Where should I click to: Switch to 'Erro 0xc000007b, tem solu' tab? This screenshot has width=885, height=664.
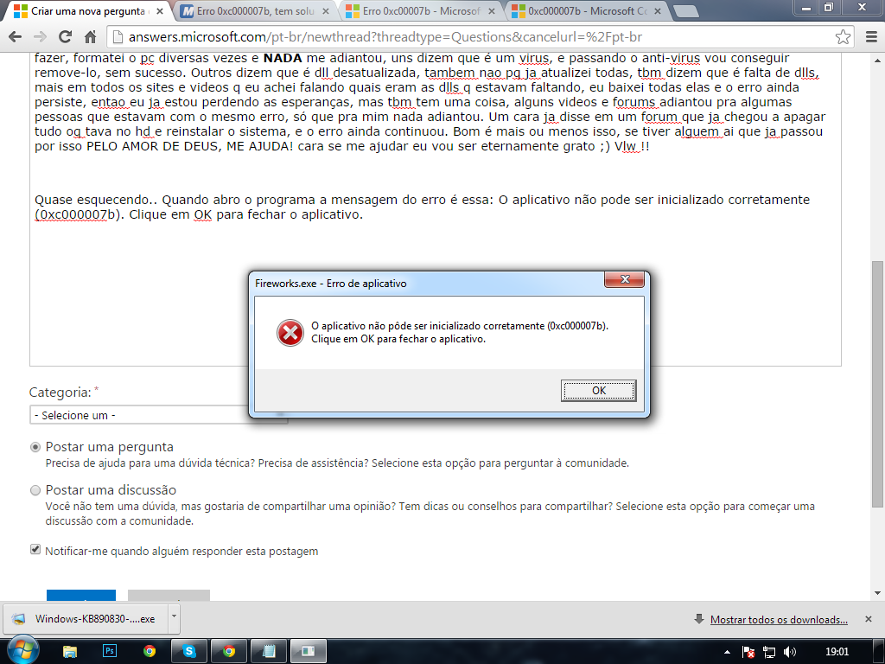tap(255, 11)
